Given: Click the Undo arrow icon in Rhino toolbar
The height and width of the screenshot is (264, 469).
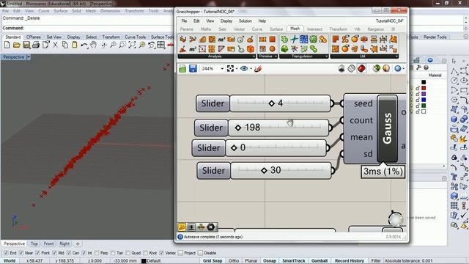Looking at the screenshot, I should pos(84,45).
